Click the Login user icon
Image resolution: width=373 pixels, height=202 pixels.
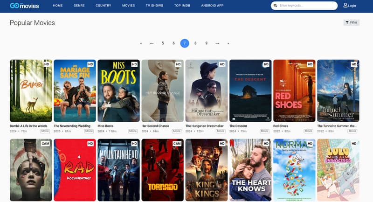coord(345,5)
